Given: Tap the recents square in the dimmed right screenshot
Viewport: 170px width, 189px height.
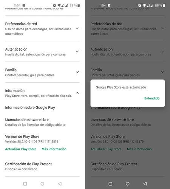Looking at the screenshot, I should click(x=110, y=184).
